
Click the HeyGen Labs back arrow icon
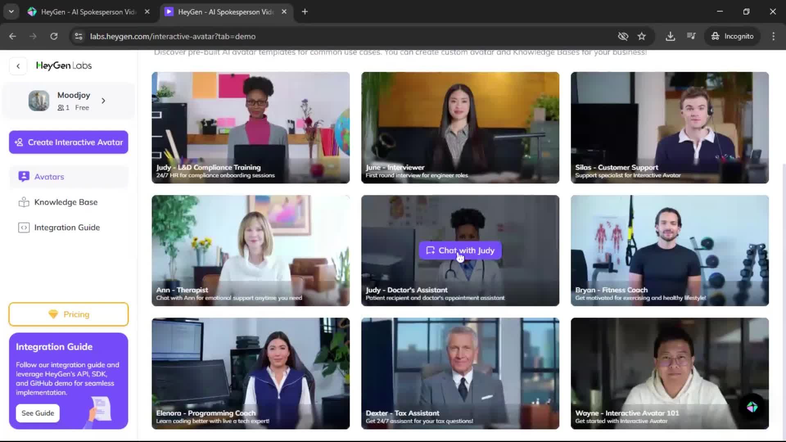[18, 66]
